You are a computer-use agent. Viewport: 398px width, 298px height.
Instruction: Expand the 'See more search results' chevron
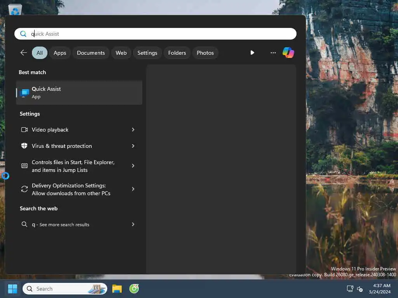click(133, 224)
